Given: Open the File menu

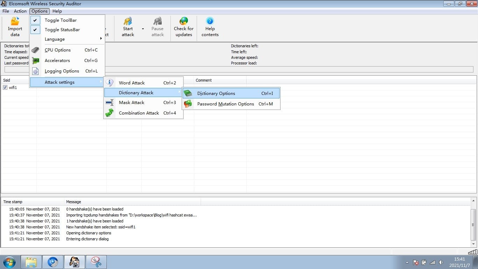Looking at the screenshot, I should [x=6, y=11].
